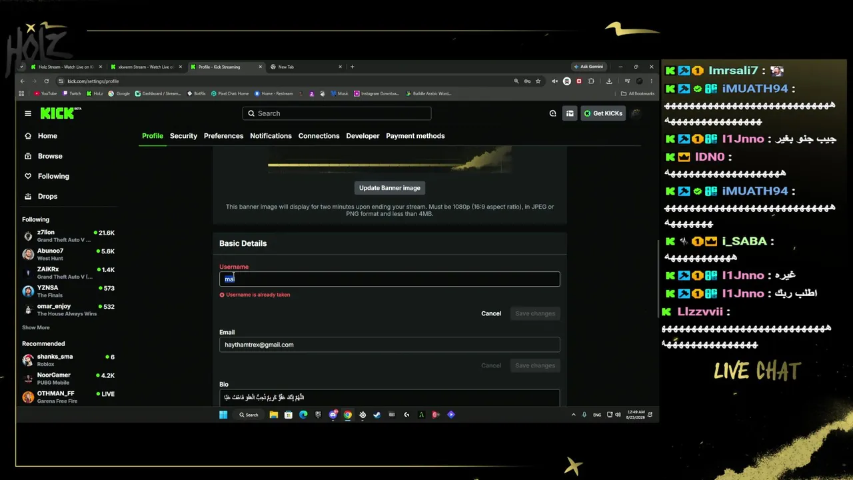Expand Show More under Following
Screen dimensions: 853x480
pos(35,327)
